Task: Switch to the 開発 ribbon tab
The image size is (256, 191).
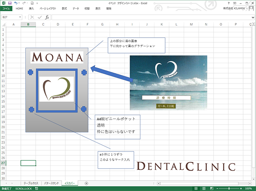Action: [x=109, y=8]
